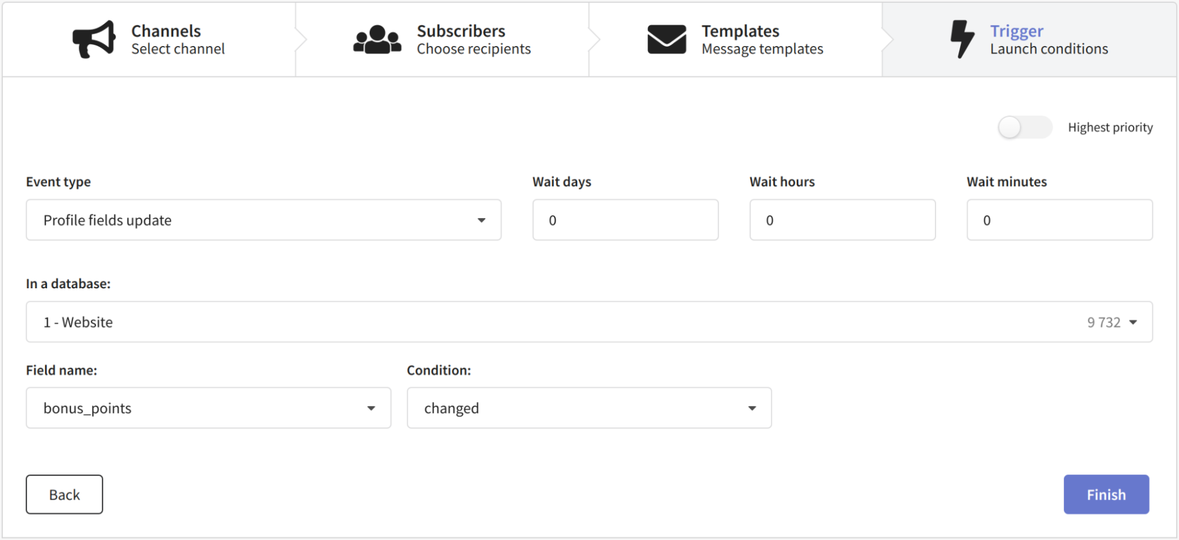This screenshot has width=1179, height=540.
Task: Open the database selector showing 1 - Website
Action: coord(589,322)
